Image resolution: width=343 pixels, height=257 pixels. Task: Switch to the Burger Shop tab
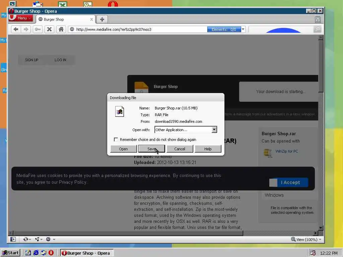coord(65,19)
